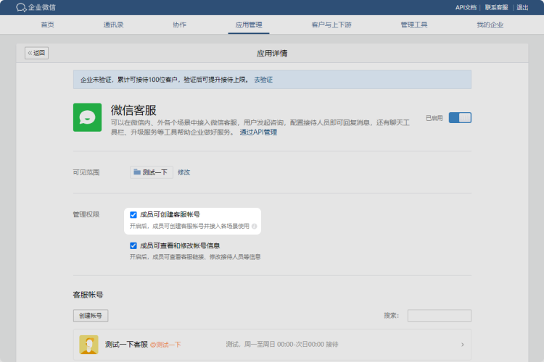544x362 pixels.
Task: Go to 客户与上下游 tab
Action: point(331,25)
